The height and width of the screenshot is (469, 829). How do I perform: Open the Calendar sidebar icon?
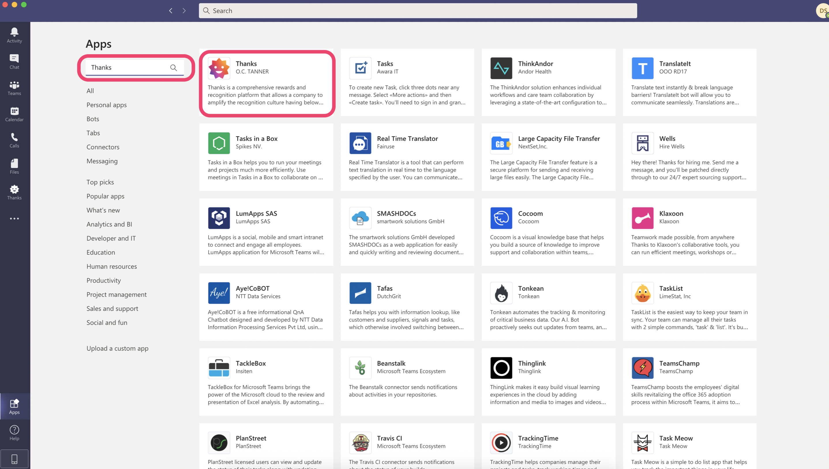pyautogui.click(x=14, y=114)
